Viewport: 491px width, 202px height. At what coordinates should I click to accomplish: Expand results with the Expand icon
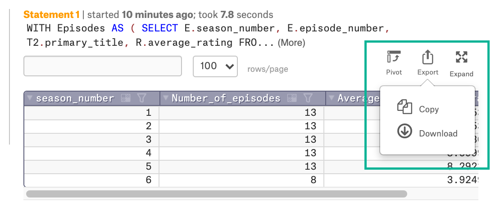(x=461, y=57)
